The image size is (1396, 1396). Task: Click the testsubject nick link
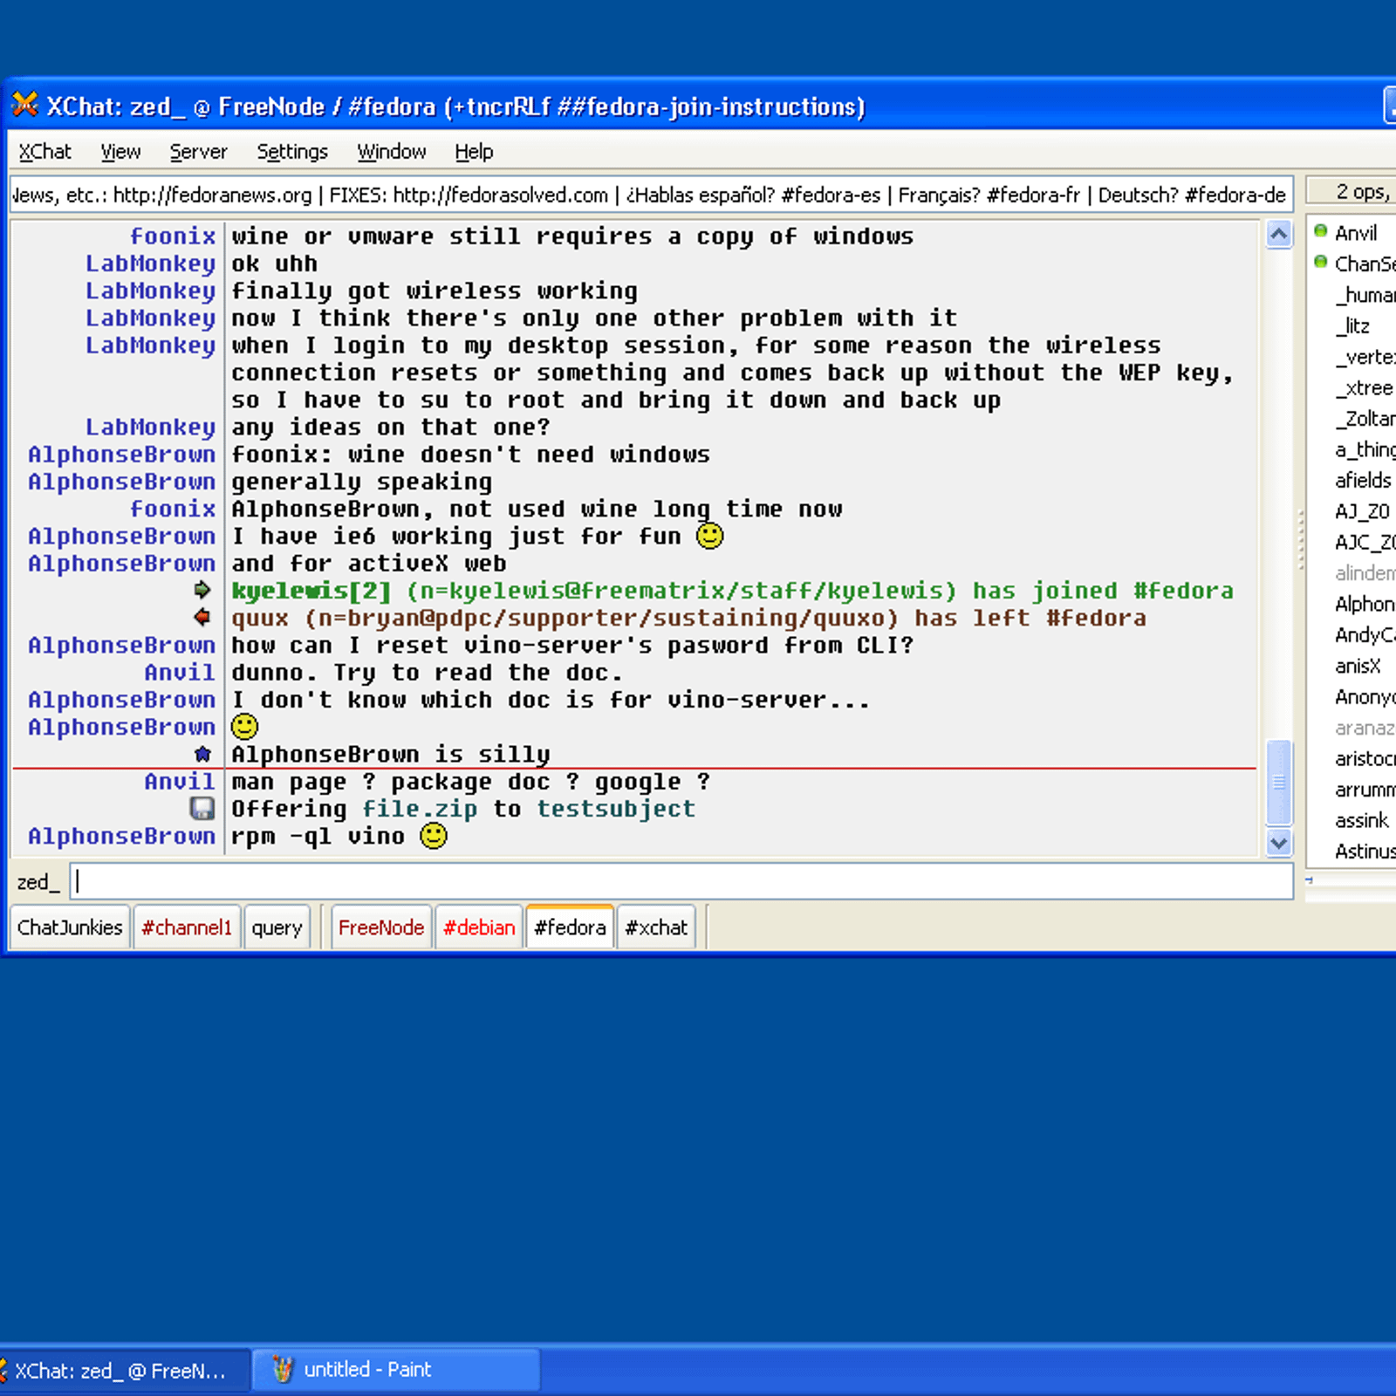pyautogui.click(x=616, y=809)
